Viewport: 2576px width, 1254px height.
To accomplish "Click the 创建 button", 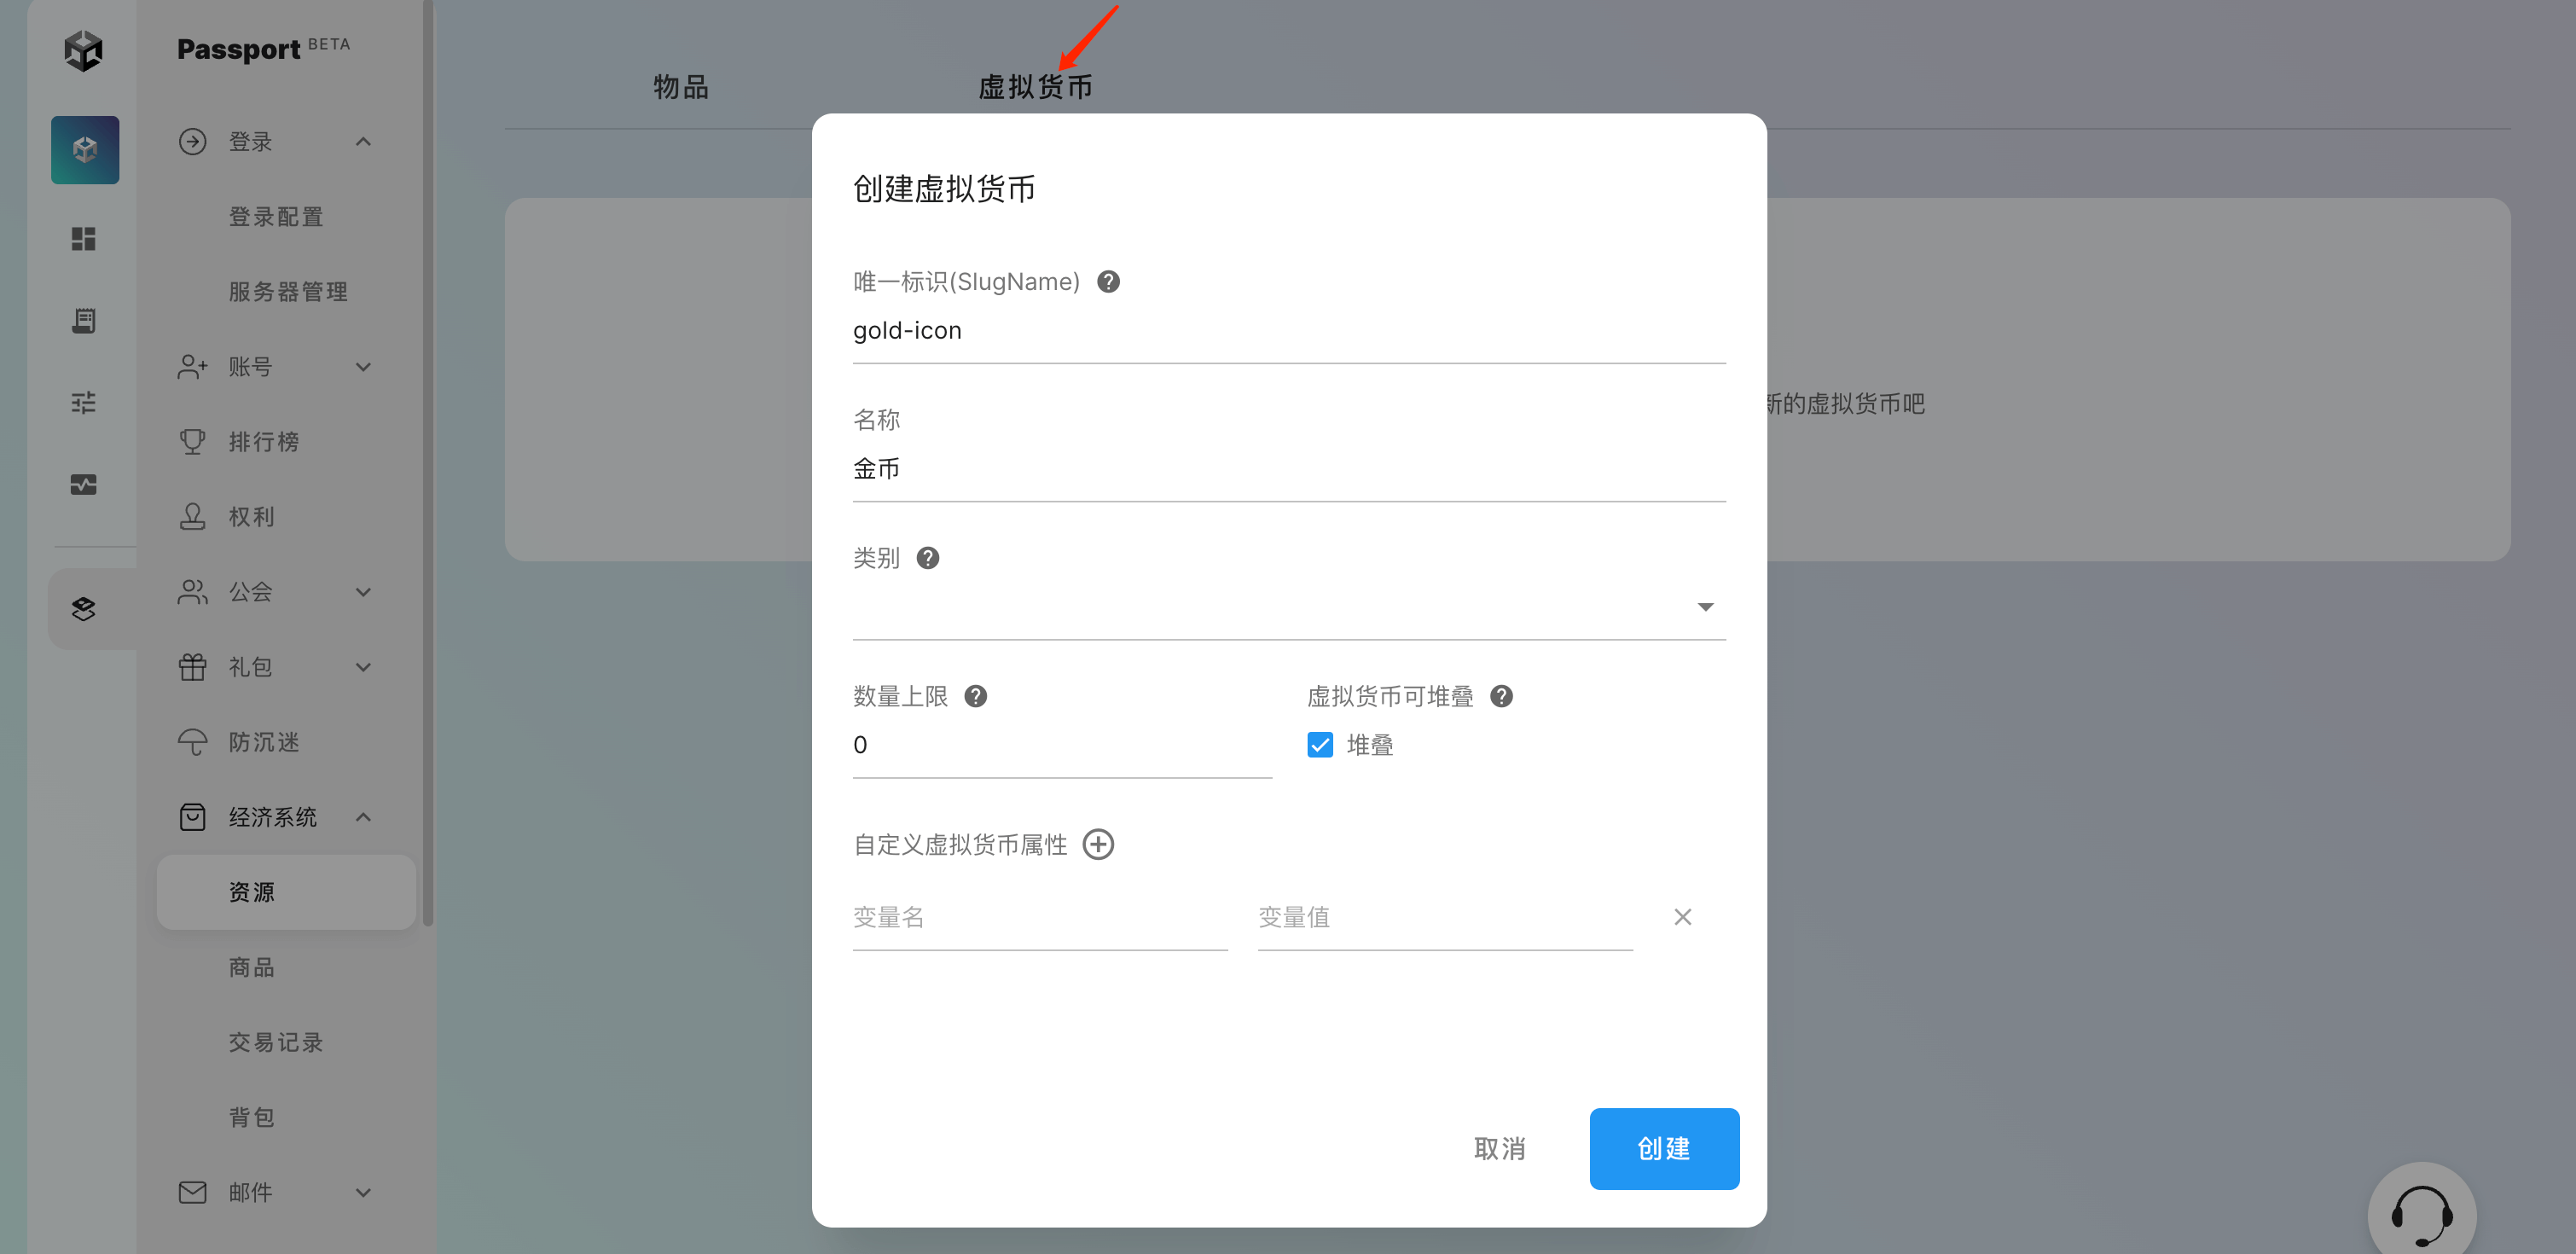I will [x=1663, y=1148].
